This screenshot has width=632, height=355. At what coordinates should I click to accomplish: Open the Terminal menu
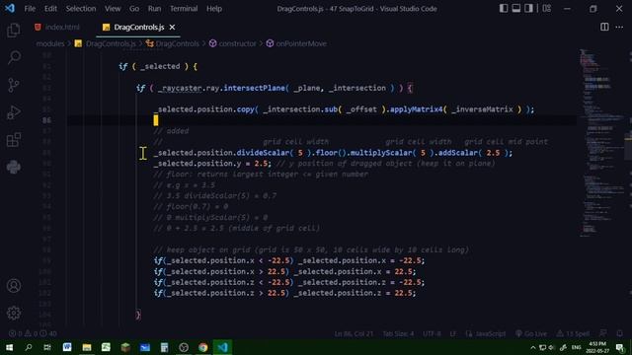(184, 9)
